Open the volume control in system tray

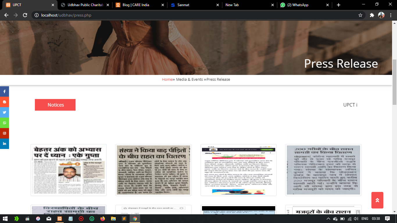[x=357, y=219]
